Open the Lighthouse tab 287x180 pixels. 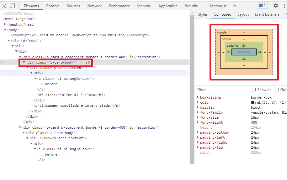[x=217, y=6]
